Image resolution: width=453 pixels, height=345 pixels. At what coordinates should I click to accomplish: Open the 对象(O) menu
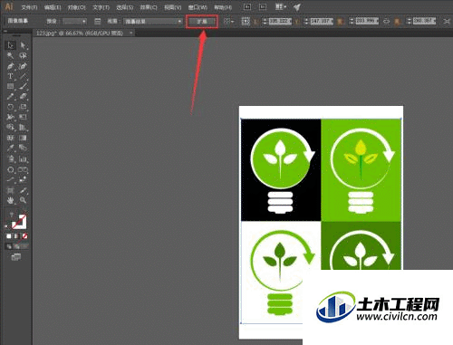coord(77,7)
